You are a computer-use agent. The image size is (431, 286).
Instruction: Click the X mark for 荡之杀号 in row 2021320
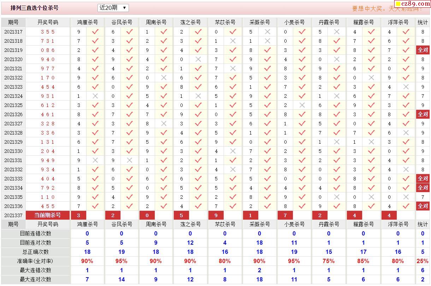[x=198, y=59]
